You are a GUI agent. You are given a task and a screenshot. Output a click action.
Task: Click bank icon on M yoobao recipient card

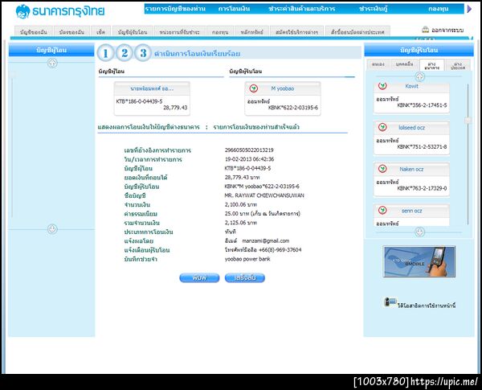254,88
